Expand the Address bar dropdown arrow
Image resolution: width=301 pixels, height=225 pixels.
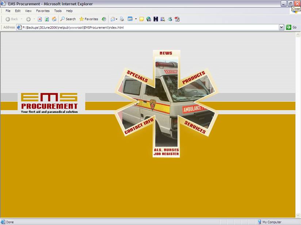[281, 27]
